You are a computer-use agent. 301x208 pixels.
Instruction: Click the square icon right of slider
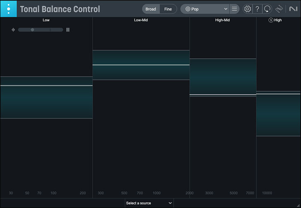pos(68,30)
